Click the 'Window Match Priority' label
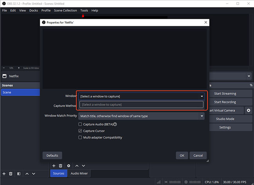This screenshot has width=254, height=185. 61,116
